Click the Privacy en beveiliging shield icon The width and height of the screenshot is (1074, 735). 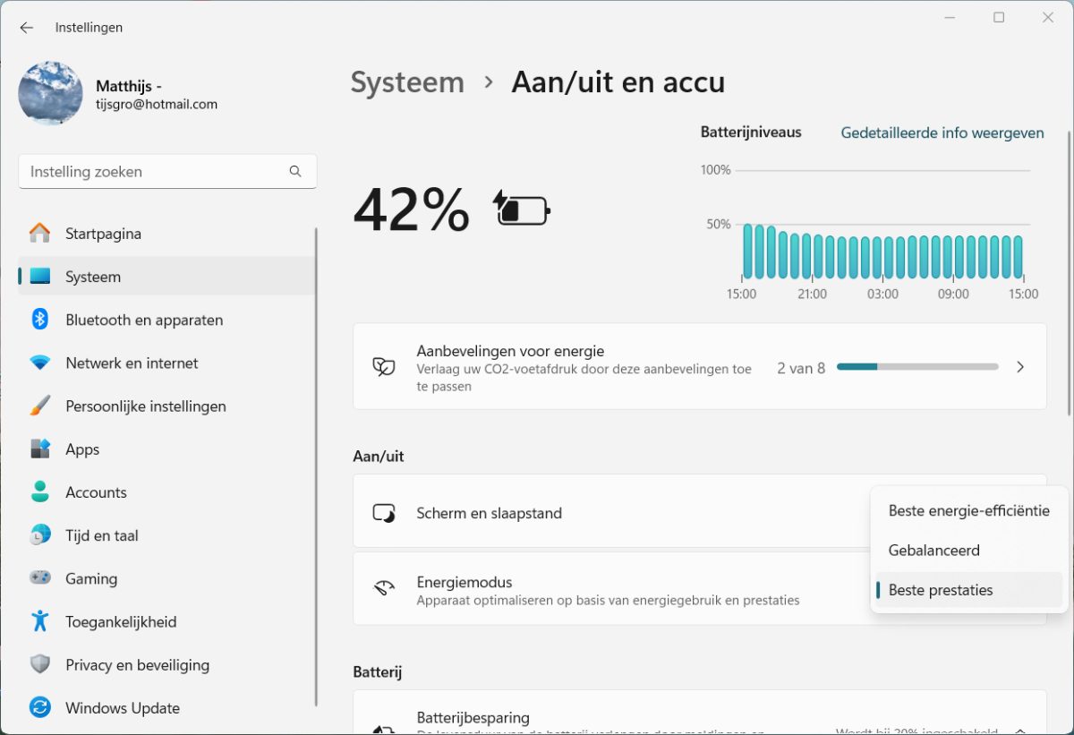(x=40, y=665)
